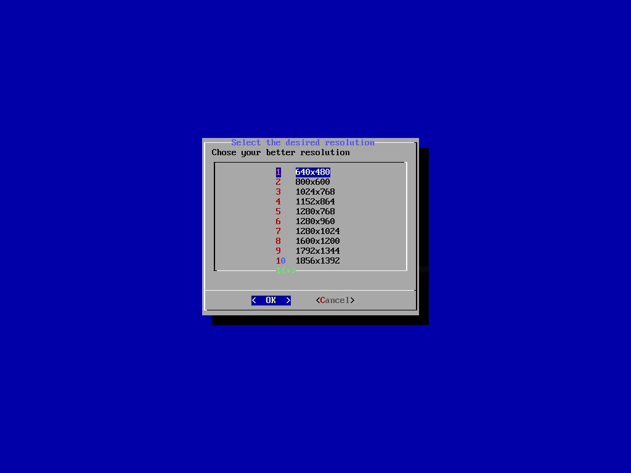631x473 pixels.
Task: Click the green scroll-down indicator
Action: [286, 271]
